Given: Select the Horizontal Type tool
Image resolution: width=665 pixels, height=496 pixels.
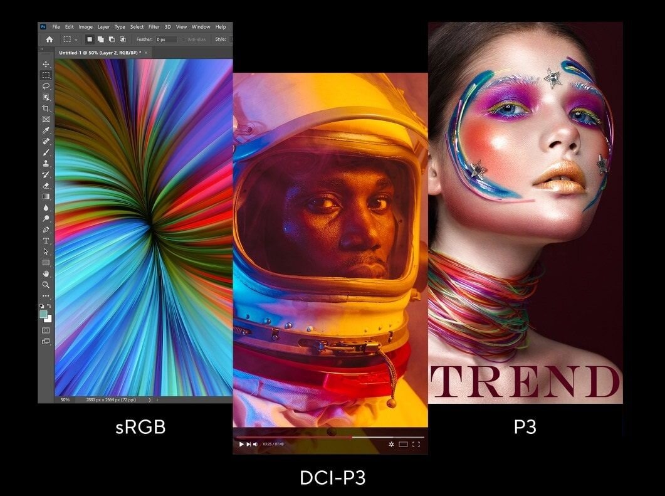Looking at the screenshot, I should tap(46, 241).
